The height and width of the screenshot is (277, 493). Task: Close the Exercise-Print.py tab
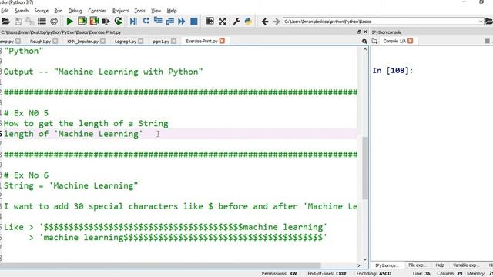click(x=222, y=41)
